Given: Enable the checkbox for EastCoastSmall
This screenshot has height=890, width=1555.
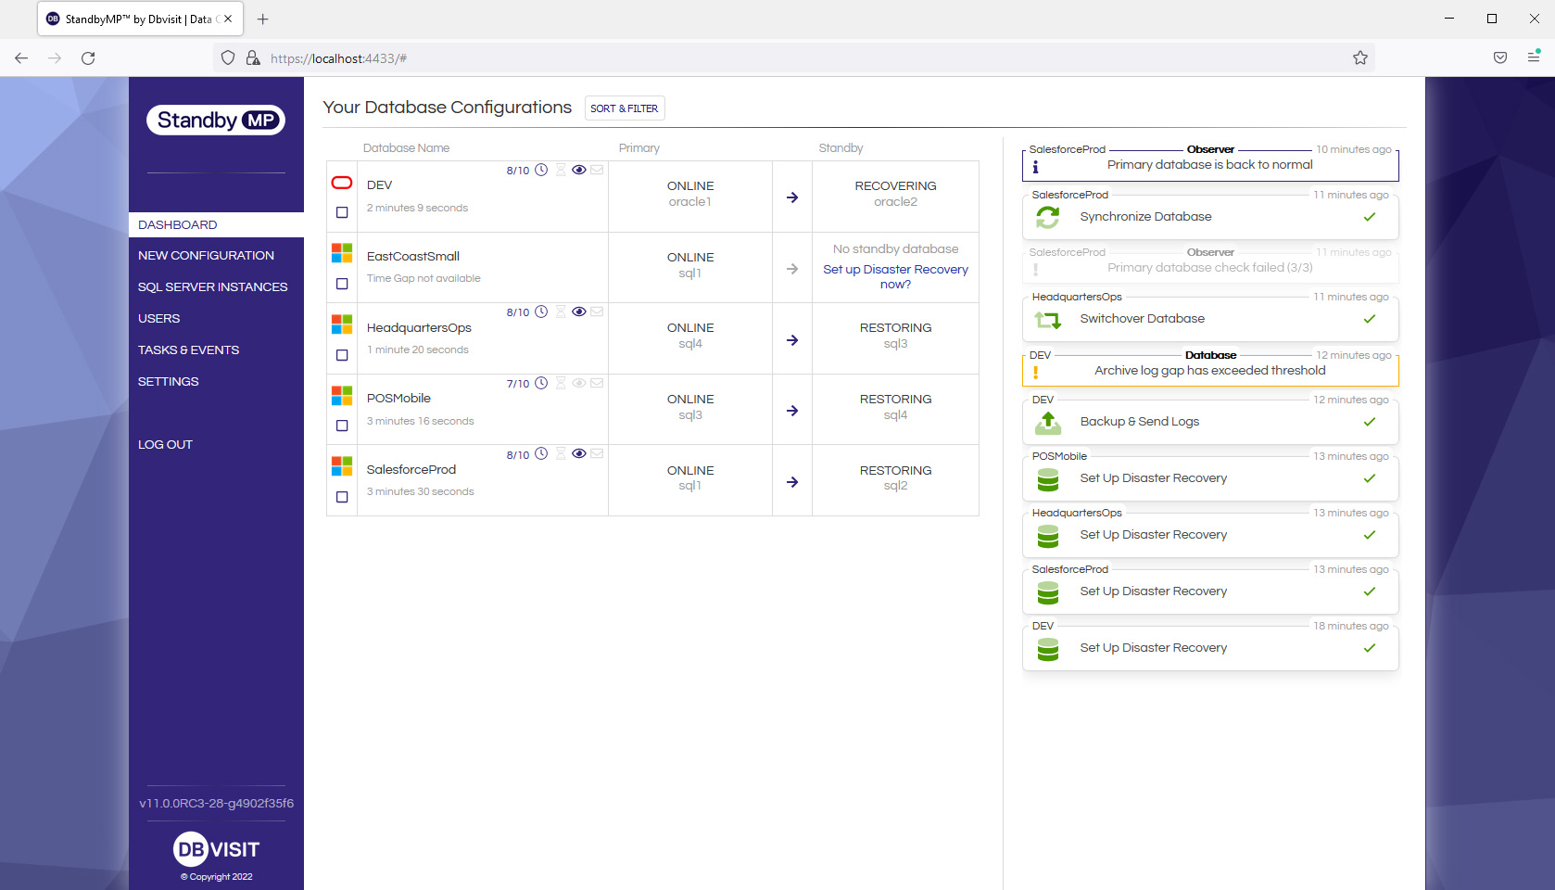Looking at the screenshot, I should pyautogui.click(x=341, y=285).
